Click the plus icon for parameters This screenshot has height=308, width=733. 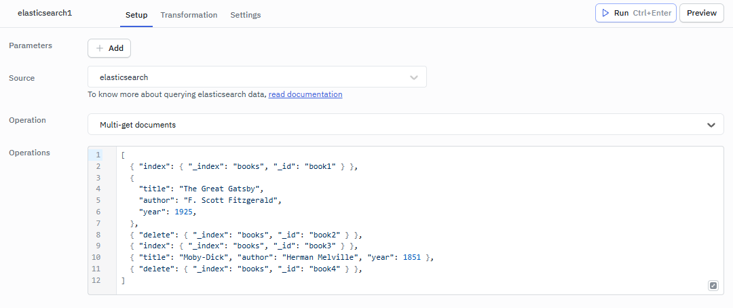[x=100, y=48]
